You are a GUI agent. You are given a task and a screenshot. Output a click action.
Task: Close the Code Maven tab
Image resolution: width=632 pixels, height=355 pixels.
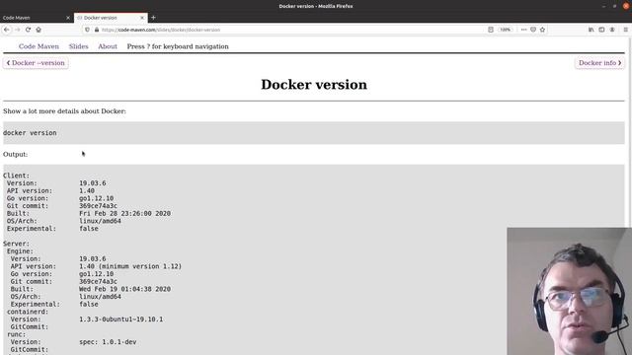click(68, 18)
